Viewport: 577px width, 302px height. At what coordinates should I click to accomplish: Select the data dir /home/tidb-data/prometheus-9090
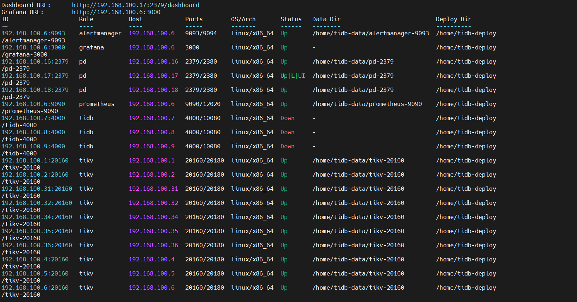pos(367,104)
